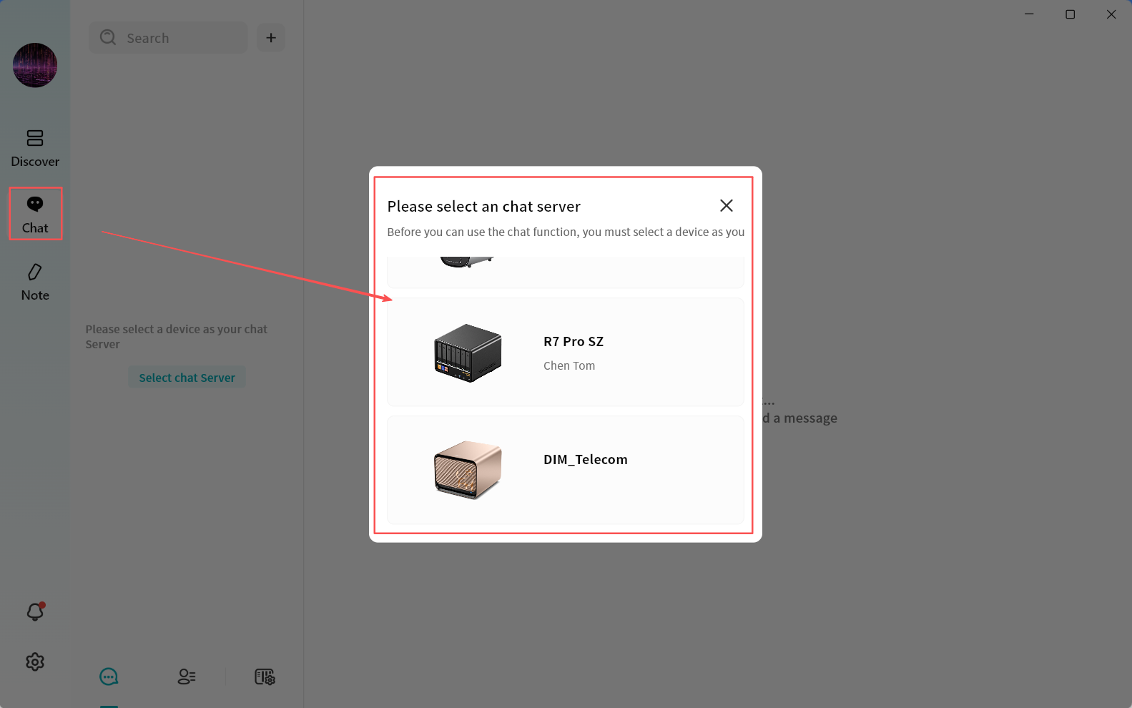
Task: Open the server management tab icon
Action: click(x=265, y=677)
